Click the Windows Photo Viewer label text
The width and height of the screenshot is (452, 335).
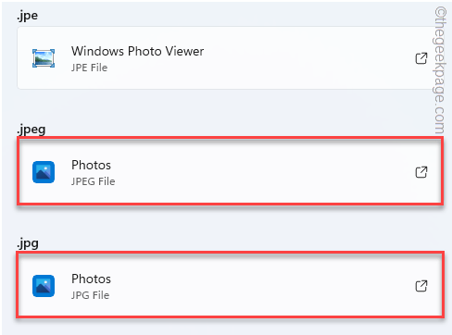tap(137, 51)
